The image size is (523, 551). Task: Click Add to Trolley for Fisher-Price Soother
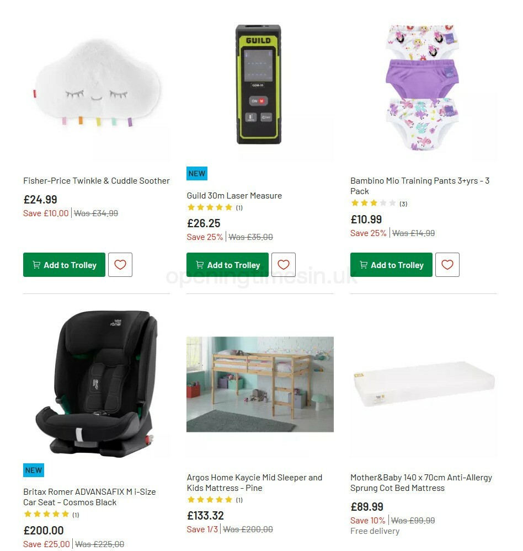click(x=64, y=265)
